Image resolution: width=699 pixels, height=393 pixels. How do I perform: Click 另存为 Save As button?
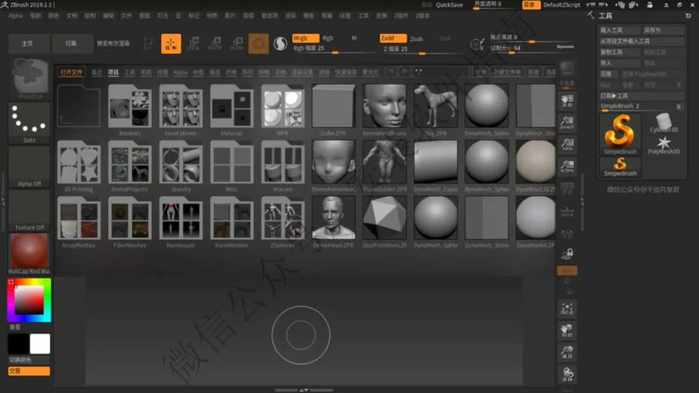[663, 30]
